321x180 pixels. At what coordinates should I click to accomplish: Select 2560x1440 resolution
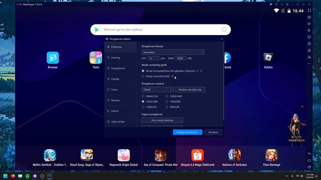167,96
